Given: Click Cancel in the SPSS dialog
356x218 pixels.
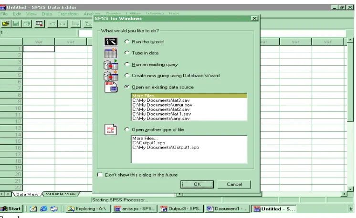Looking at the screenshot, I should click(234, 184).
